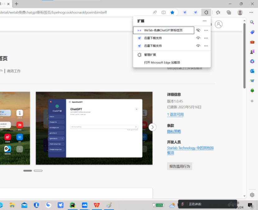Click the battery 100% tray indicator
This screenshot has width=258, height=210.
(158, 205)
